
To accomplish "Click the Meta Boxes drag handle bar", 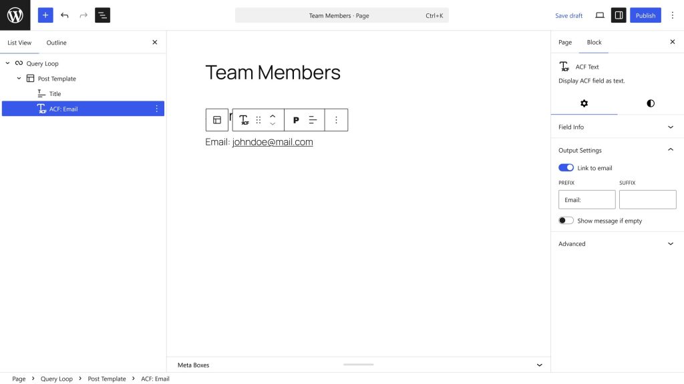I will point(358,365).
